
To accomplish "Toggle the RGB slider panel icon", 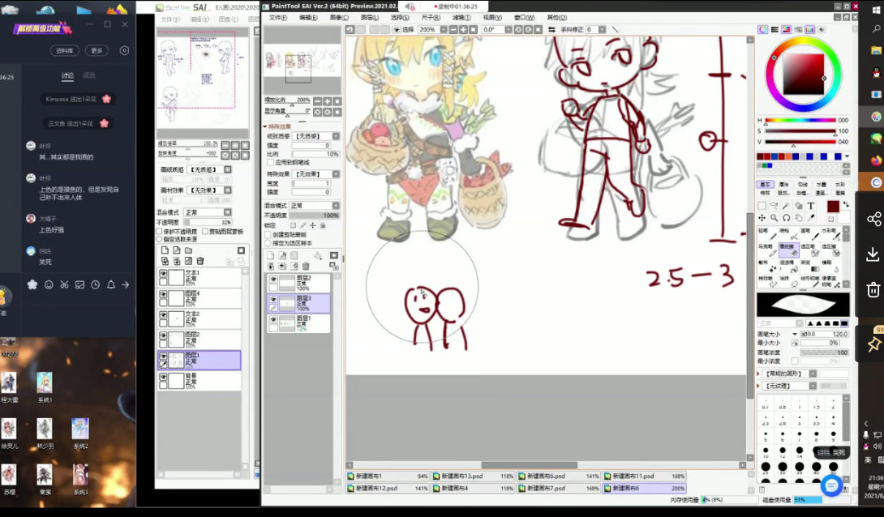I will click(775, 30).
